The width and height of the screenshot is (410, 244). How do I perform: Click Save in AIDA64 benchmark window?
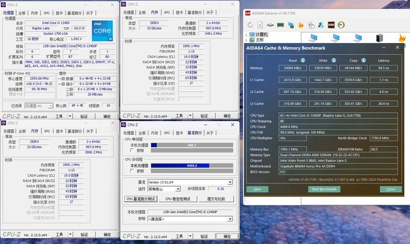click(257, 189)
